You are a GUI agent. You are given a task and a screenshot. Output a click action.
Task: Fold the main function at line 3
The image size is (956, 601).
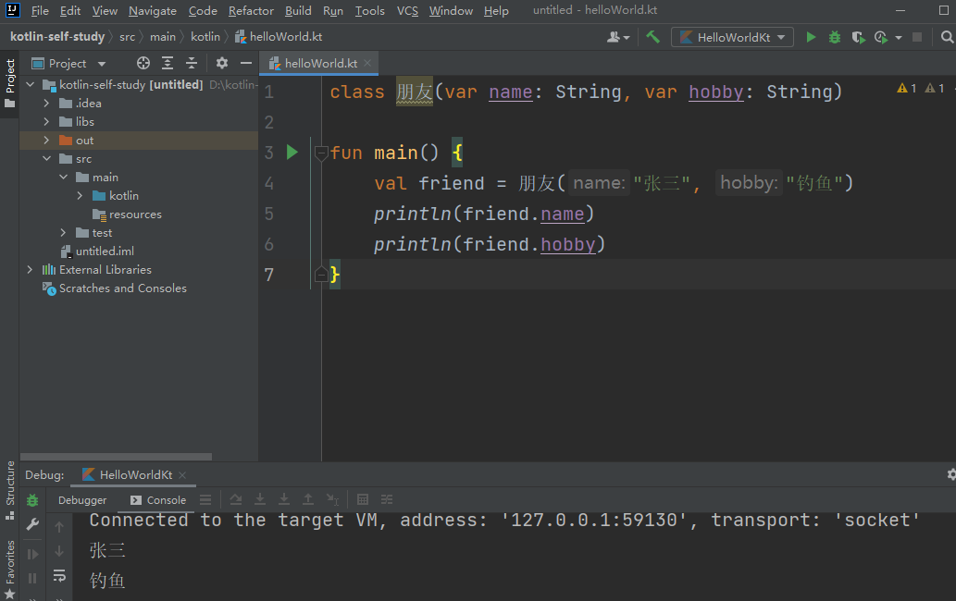click(x=321, y=153)
